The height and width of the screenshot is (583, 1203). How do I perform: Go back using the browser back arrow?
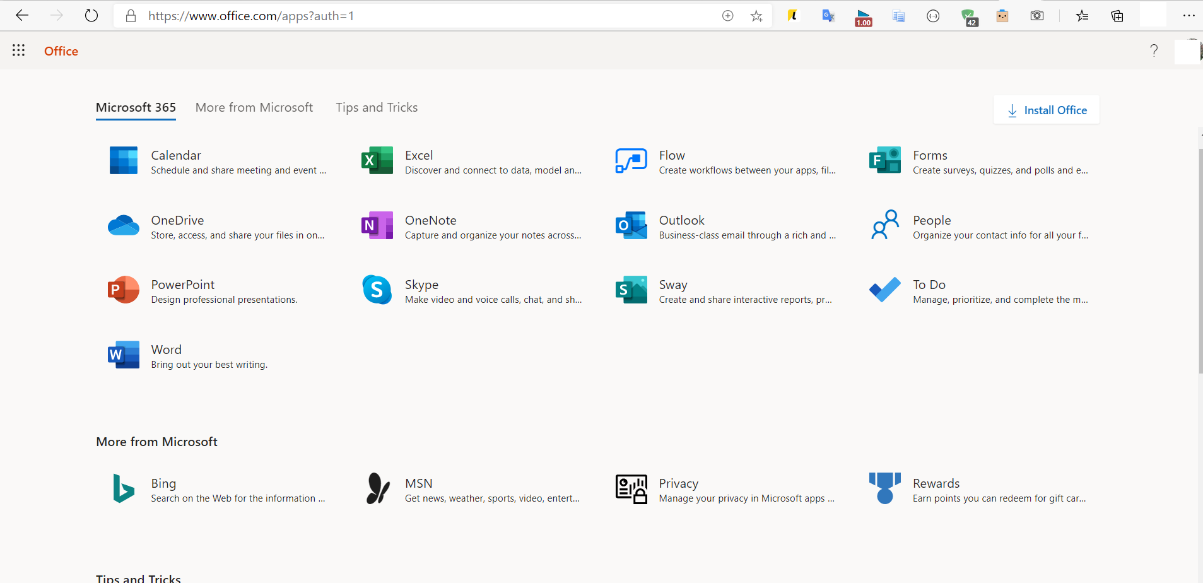tap(22, 16)
